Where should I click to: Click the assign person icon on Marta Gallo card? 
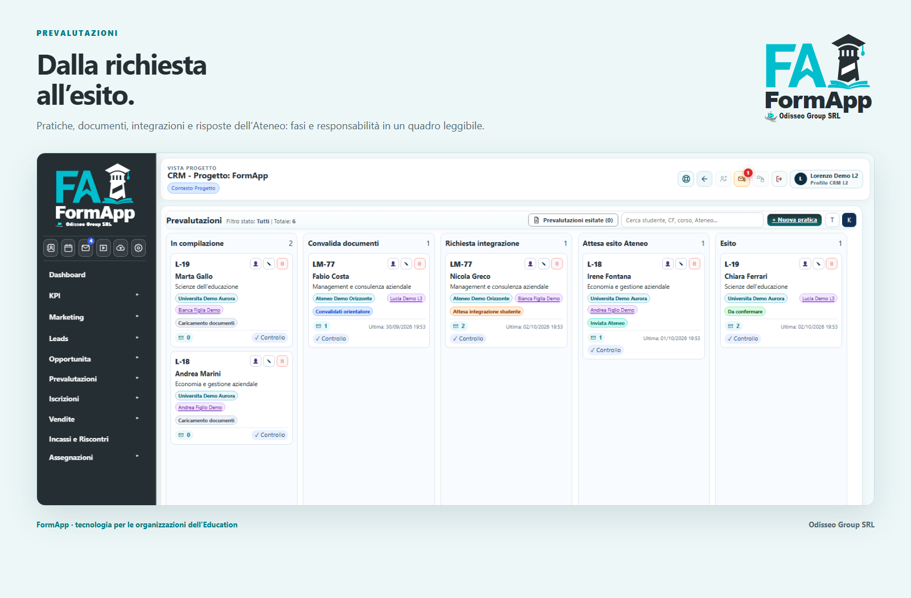tap(256, 264)
